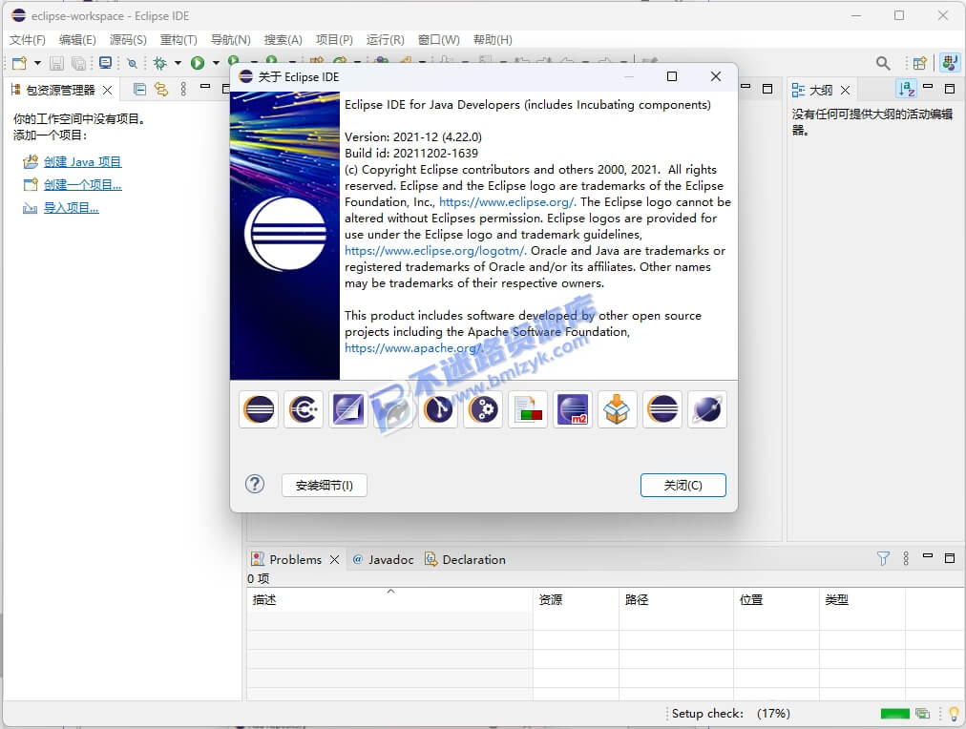Viewport: 966px width, 729px height.
Task: Close the Problems tab
Action: coord(334,560)
